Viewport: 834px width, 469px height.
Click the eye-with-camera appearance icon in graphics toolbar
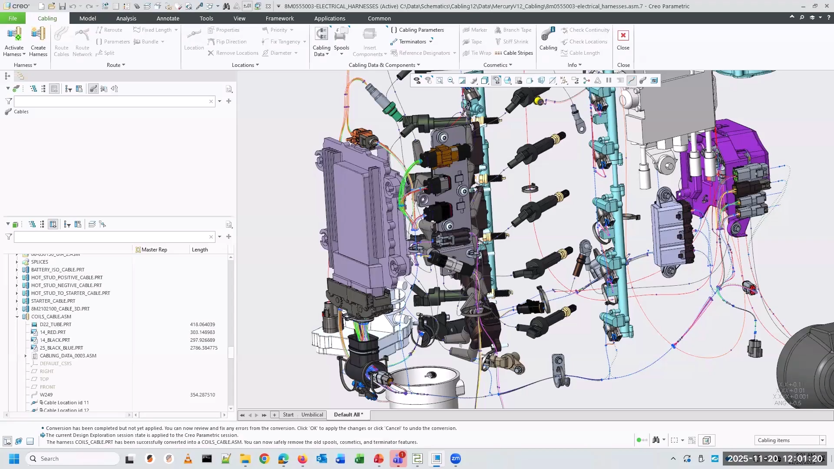pyautogui.click(x=417, y=80)
